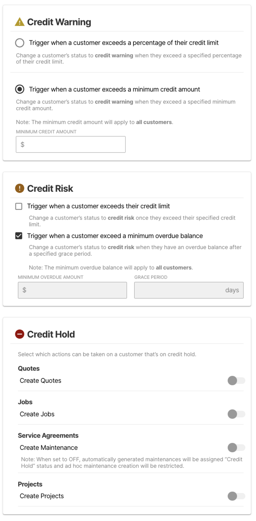Check the exceeds their credit limit checkbox

point(19,206)
